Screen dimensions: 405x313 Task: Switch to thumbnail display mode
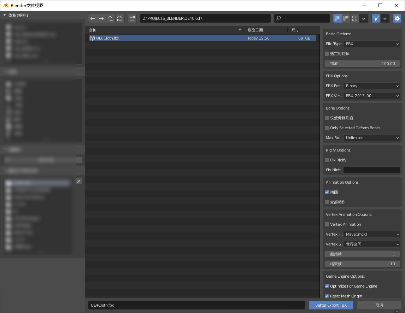pyautogui.click(x=355, y=18)
